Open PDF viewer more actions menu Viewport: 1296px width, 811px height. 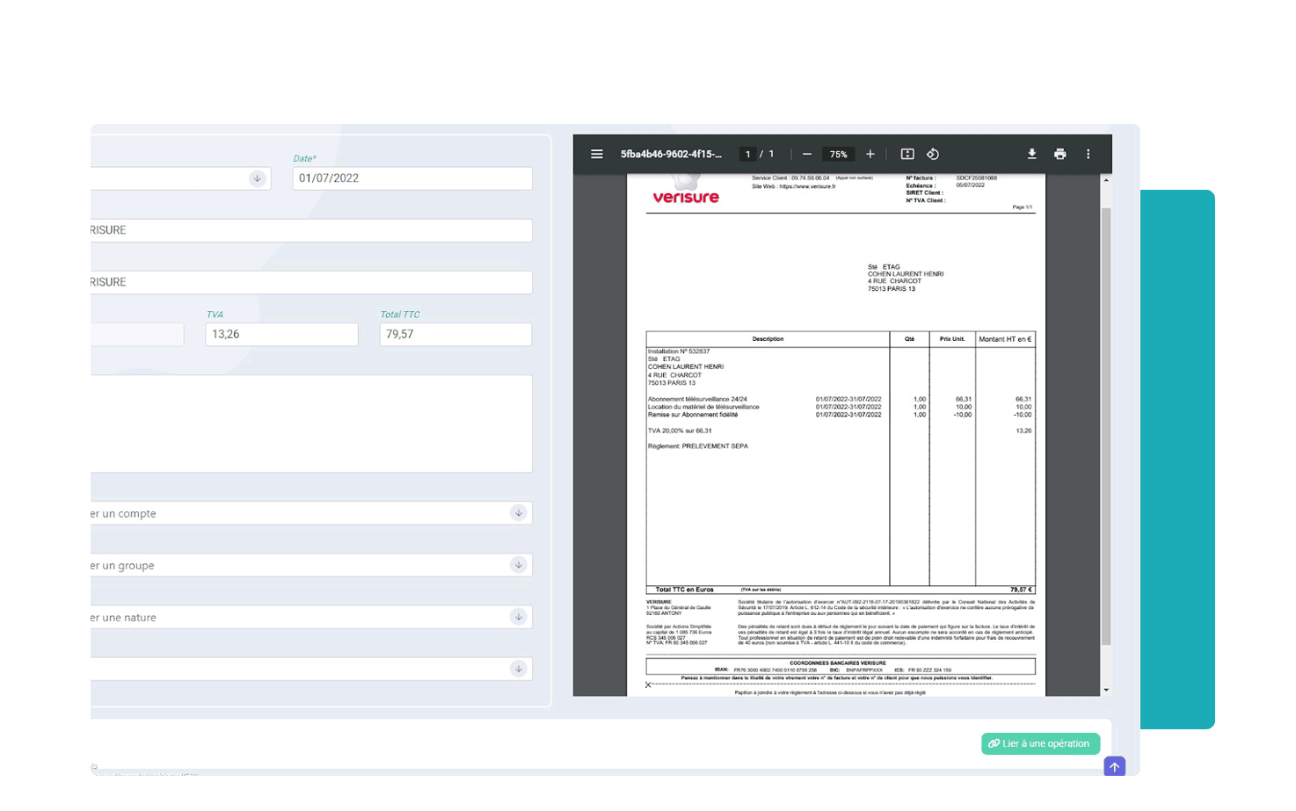[1088, 154]
